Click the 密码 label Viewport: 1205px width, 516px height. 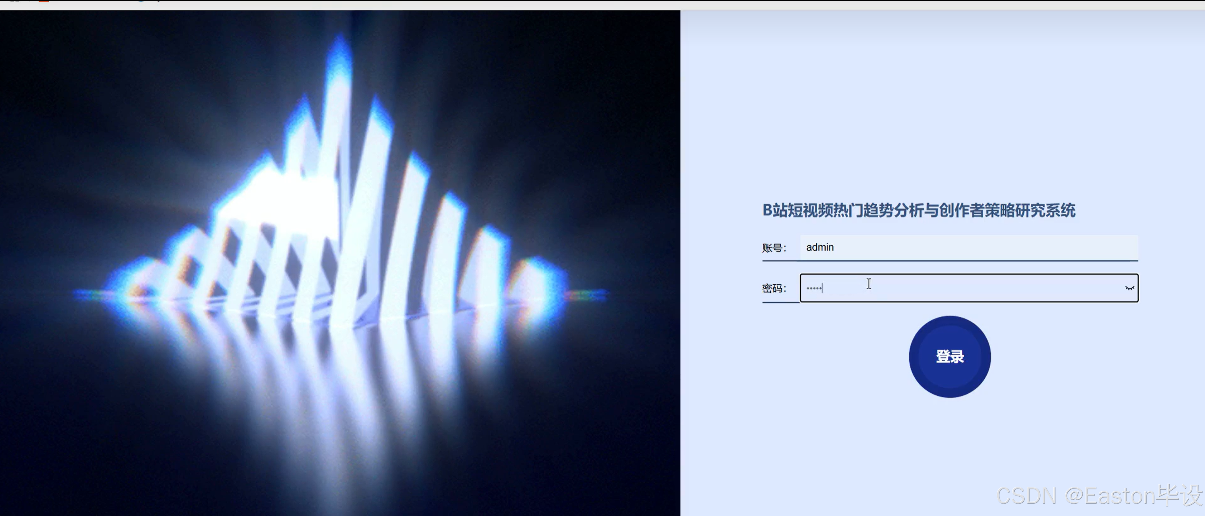coord(774,289)
